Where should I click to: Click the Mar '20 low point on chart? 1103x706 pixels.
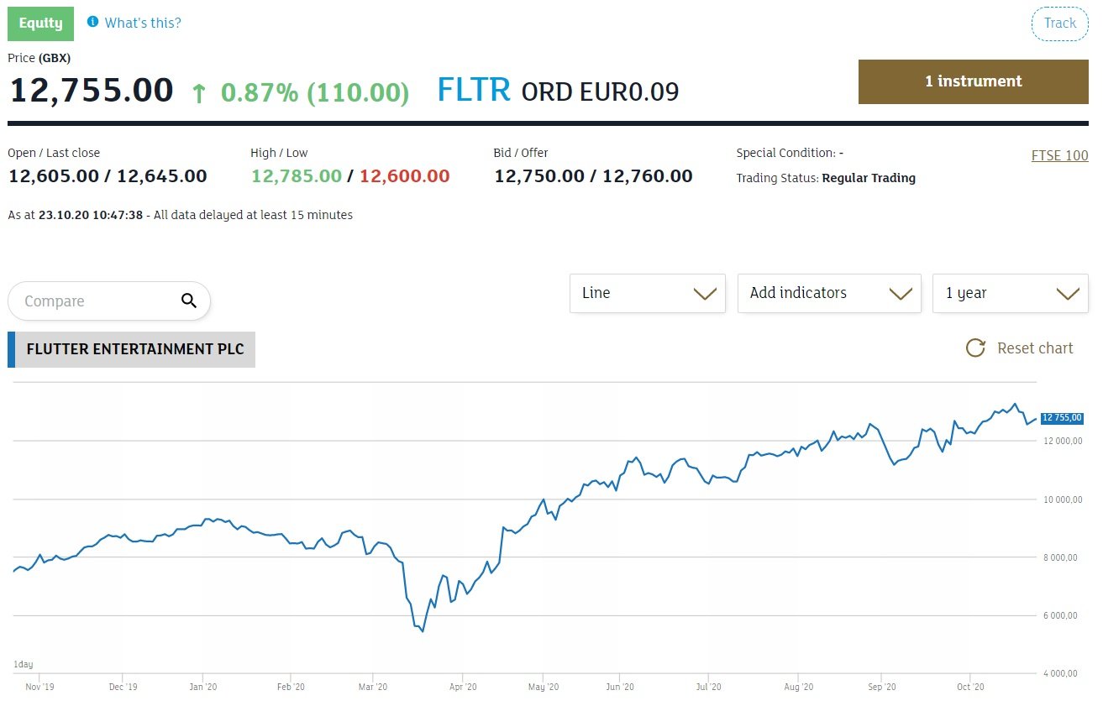422,630
